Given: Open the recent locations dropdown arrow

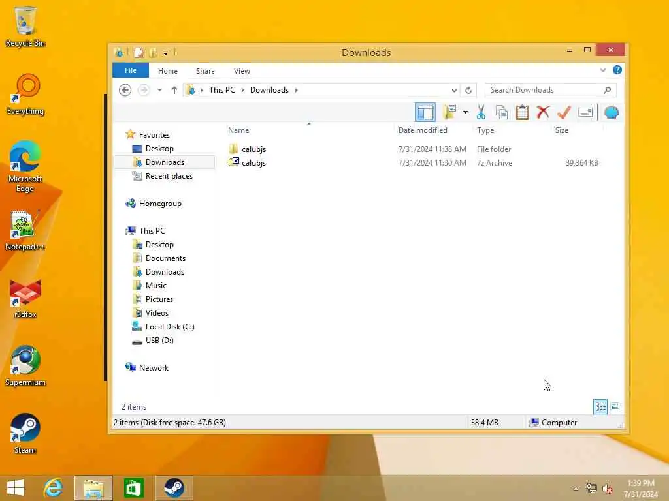Looking at the screenshot, I should [159, 90].
